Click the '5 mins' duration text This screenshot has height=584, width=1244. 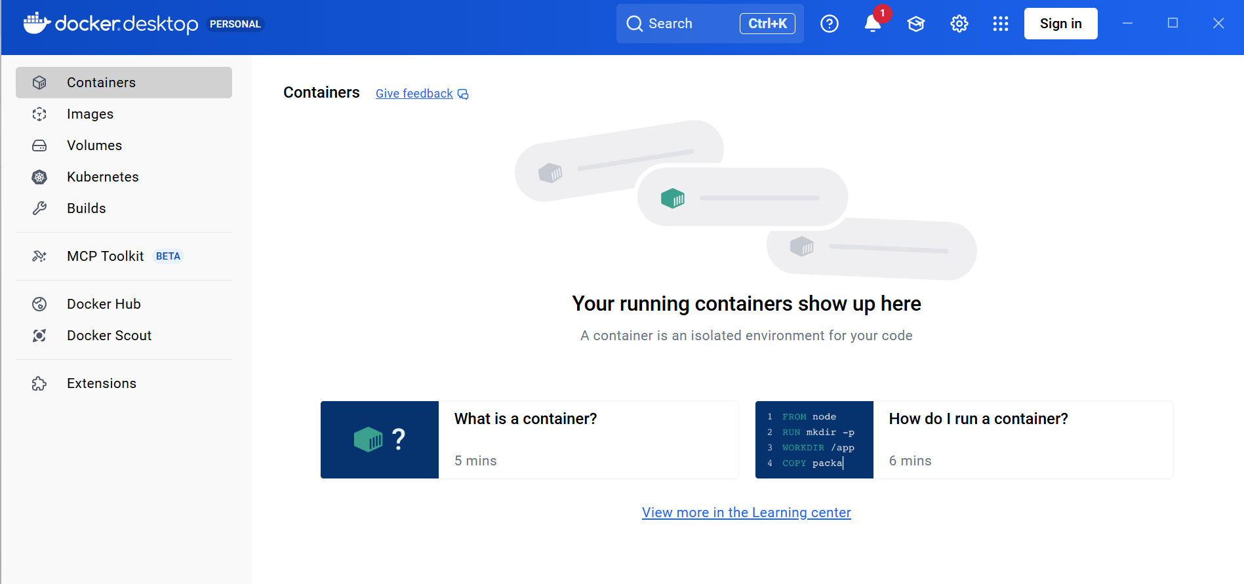pyautogui.click(x=475, y=461)
